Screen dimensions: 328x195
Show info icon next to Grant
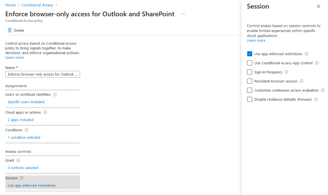point(18,160)
